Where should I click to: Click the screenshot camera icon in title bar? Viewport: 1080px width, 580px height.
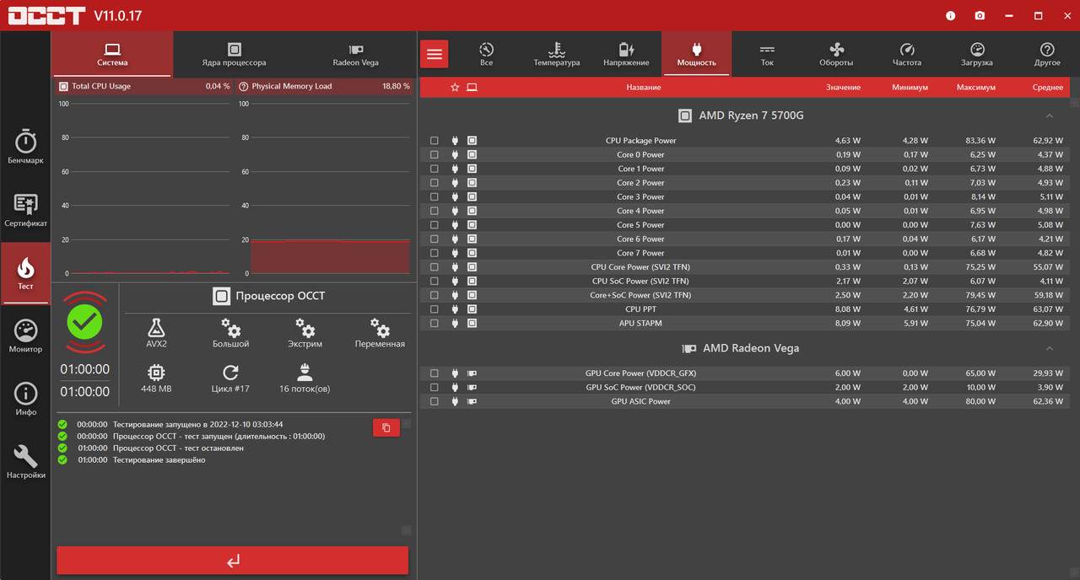[980, 15]
